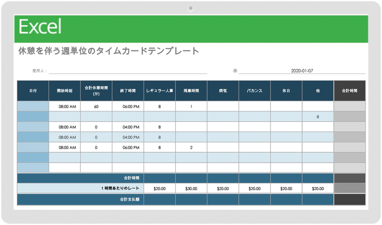Select the 他 column header
The image size is (382, 225).
(318, 91)
